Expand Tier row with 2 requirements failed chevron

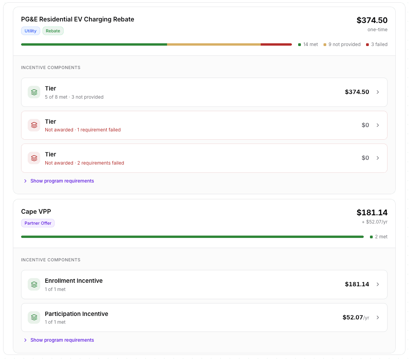click(378, 158)
